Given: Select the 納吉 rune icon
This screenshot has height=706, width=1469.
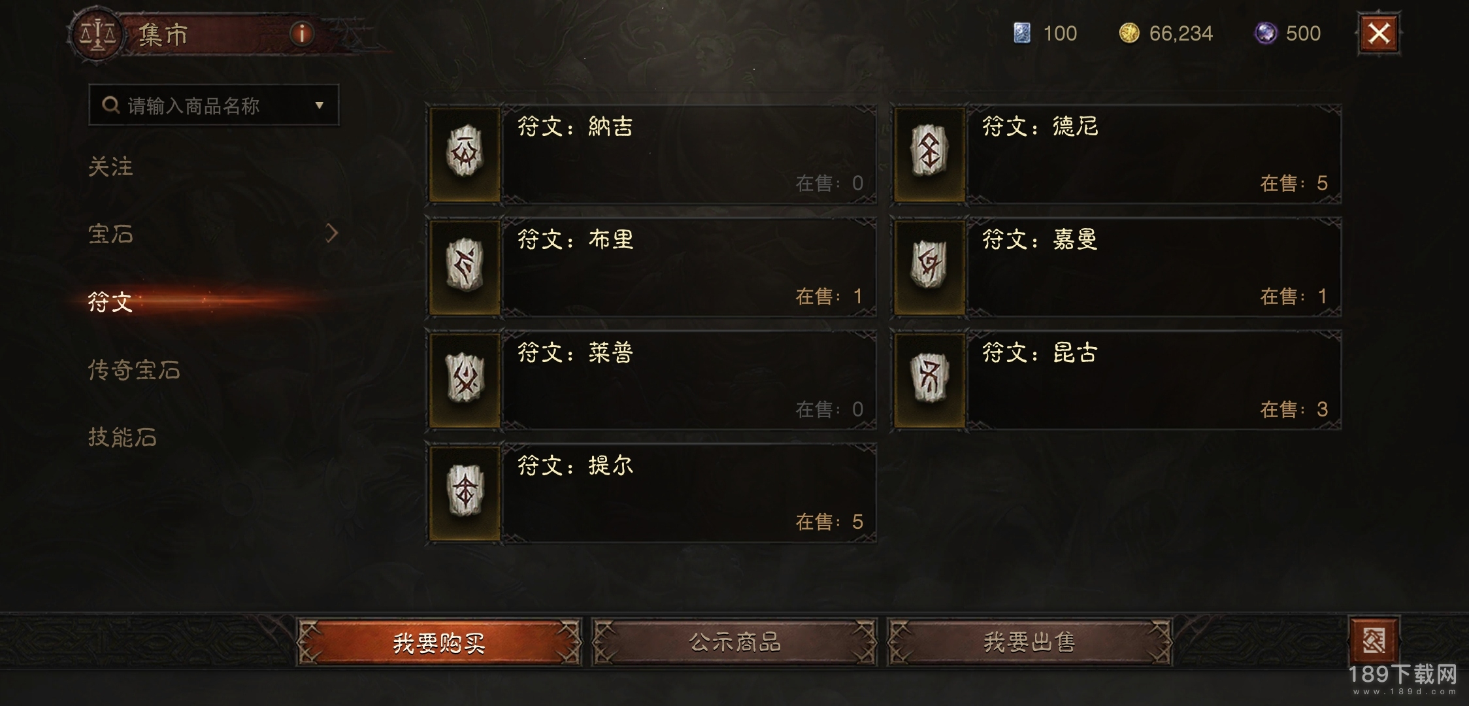Looking at the screenshot, I should 465,154.
